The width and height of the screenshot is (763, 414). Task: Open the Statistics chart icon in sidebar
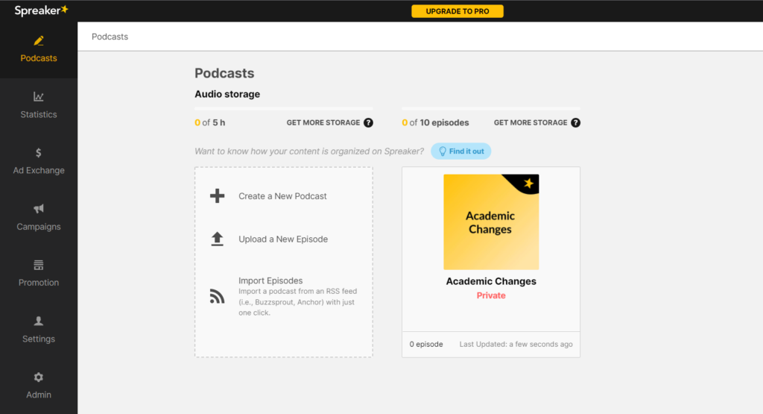click(39, 97)
